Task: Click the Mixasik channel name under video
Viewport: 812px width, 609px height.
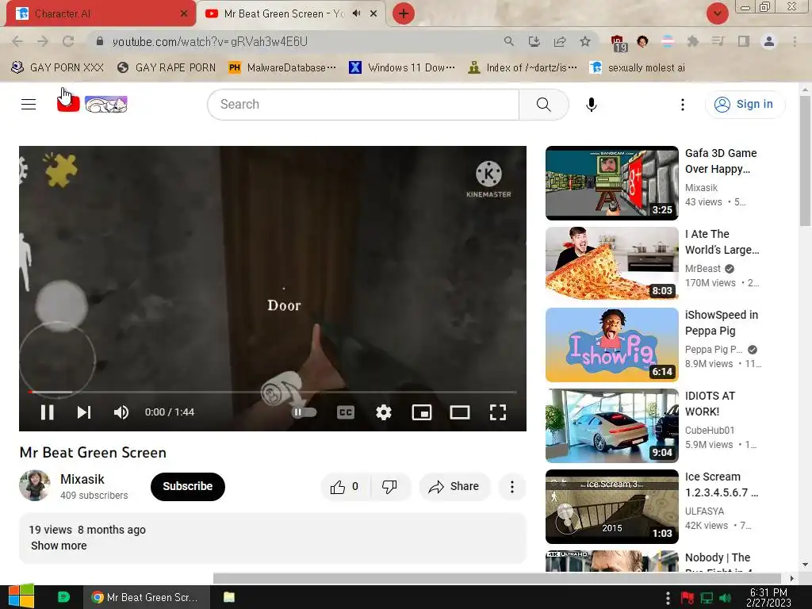Action: point(82,479)
